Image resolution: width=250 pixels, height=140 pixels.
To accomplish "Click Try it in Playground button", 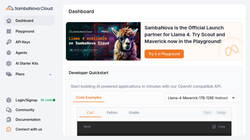I will point(164,54).
